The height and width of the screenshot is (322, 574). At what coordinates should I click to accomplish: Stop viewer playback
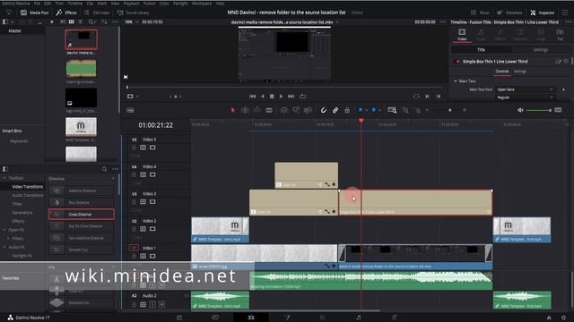[272, 97]
